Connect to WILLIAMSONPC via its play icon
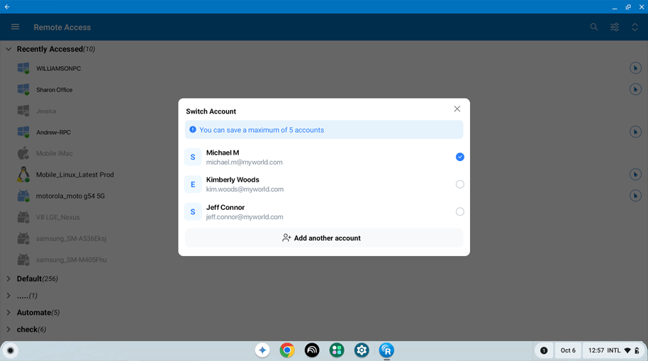648x361 pixels. coord(635,68)
